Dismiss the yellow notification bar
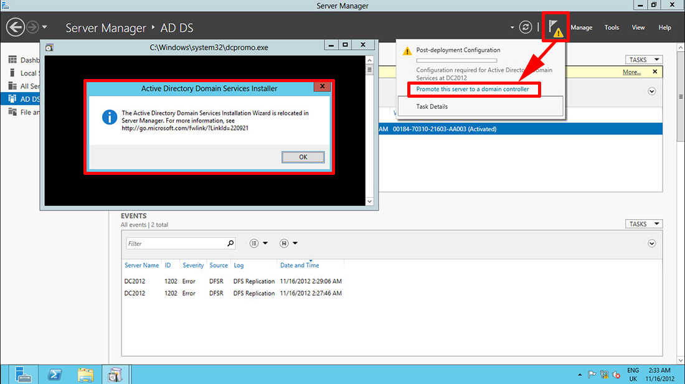The width and height of the screenshot is (685, 384). pyautogui.click(x=654, y=72)
